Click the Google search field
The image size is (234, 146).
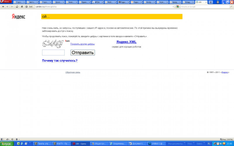click(x=205, y=6)
